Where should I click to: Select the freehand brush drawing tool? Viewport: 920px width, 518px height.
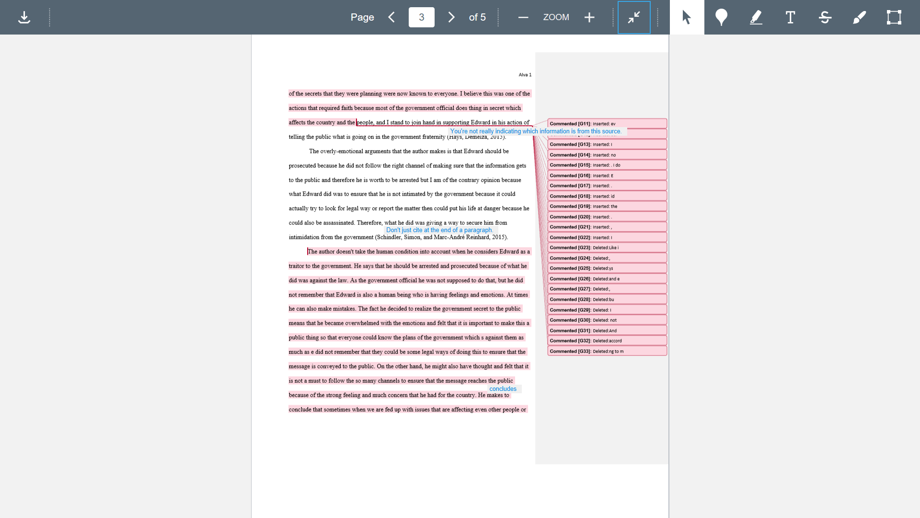(860, 17)
